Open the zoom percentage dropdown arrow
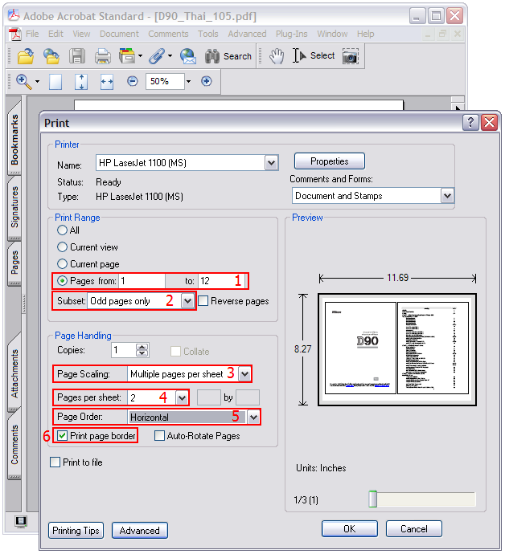Screen dimensions: 505x554 [x=189, y=81]
